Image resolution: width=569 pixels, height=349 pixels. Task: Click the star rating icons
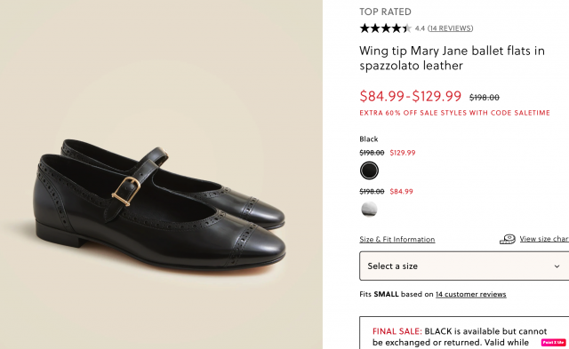[385, 28]
